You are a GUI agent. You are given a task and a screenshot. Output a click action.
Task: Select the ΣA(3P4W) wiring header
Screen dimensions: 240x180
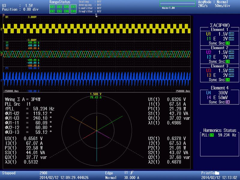(x=219, y=25)
